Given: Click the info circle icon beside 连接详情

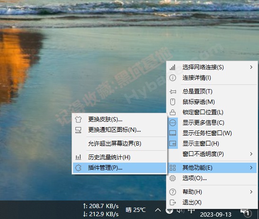Looking at the screenshot, I should click(173, 78).
